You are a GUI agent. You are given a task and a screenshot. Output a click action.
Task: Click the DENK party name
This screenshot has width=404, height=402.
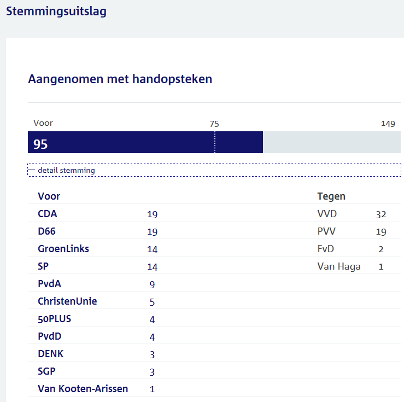pyautogui.click(x=50, y=354)
